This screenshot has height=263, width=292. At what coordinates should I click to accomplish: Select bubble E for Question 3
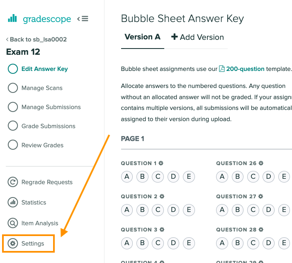[189, 243]
